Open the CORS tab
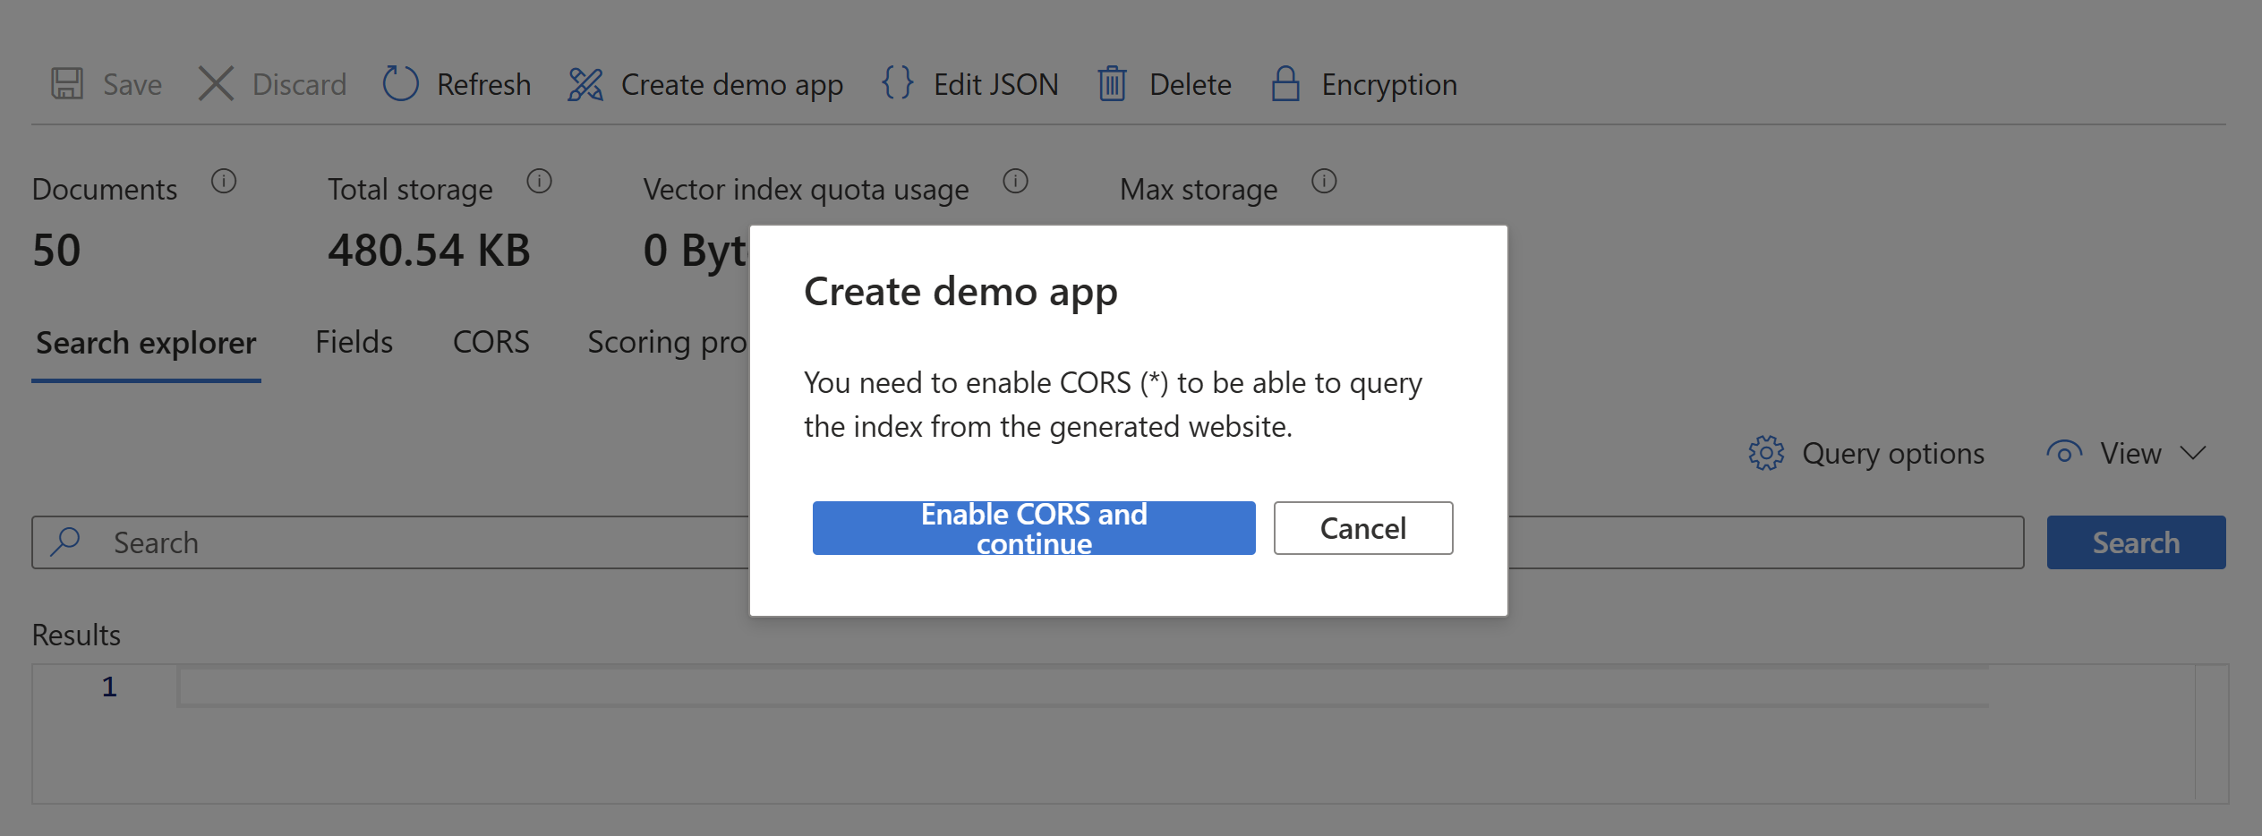2262x836 pixels. coord(491,342)
